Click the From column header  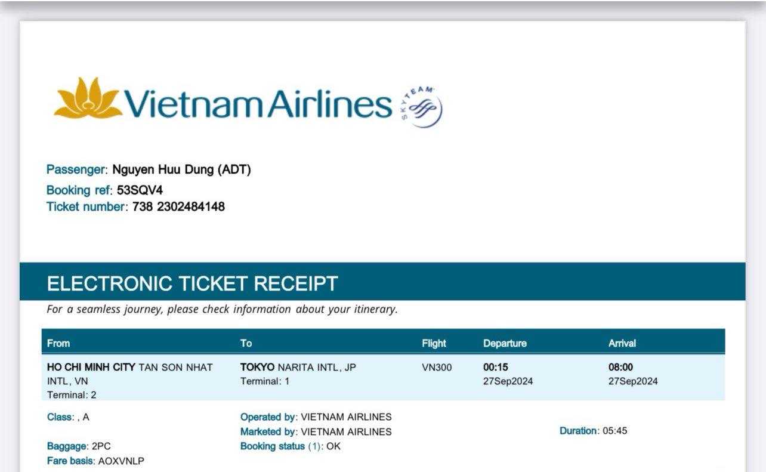tap(58, 343)
